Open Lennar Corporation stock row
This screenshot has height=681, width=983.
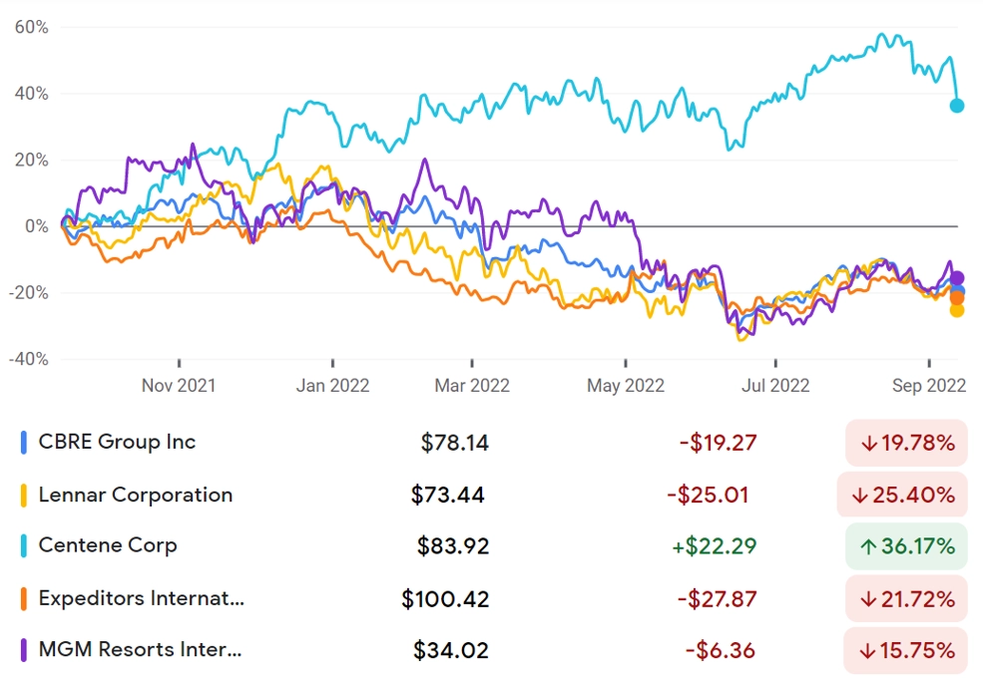coord(491,495)
